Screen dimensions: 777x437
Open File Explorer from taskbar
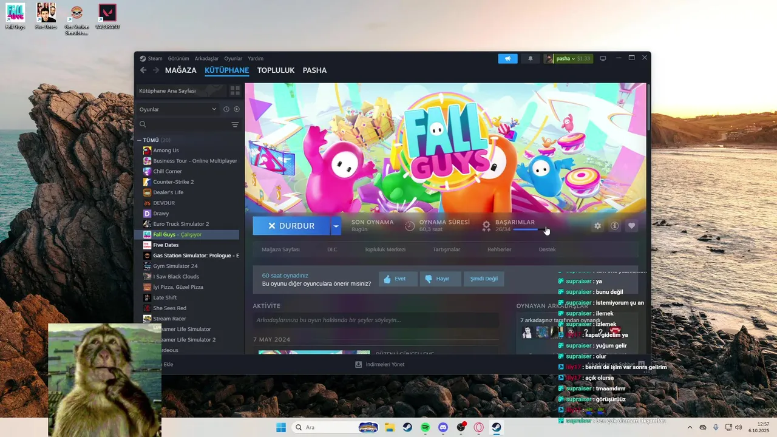point(389,427)
